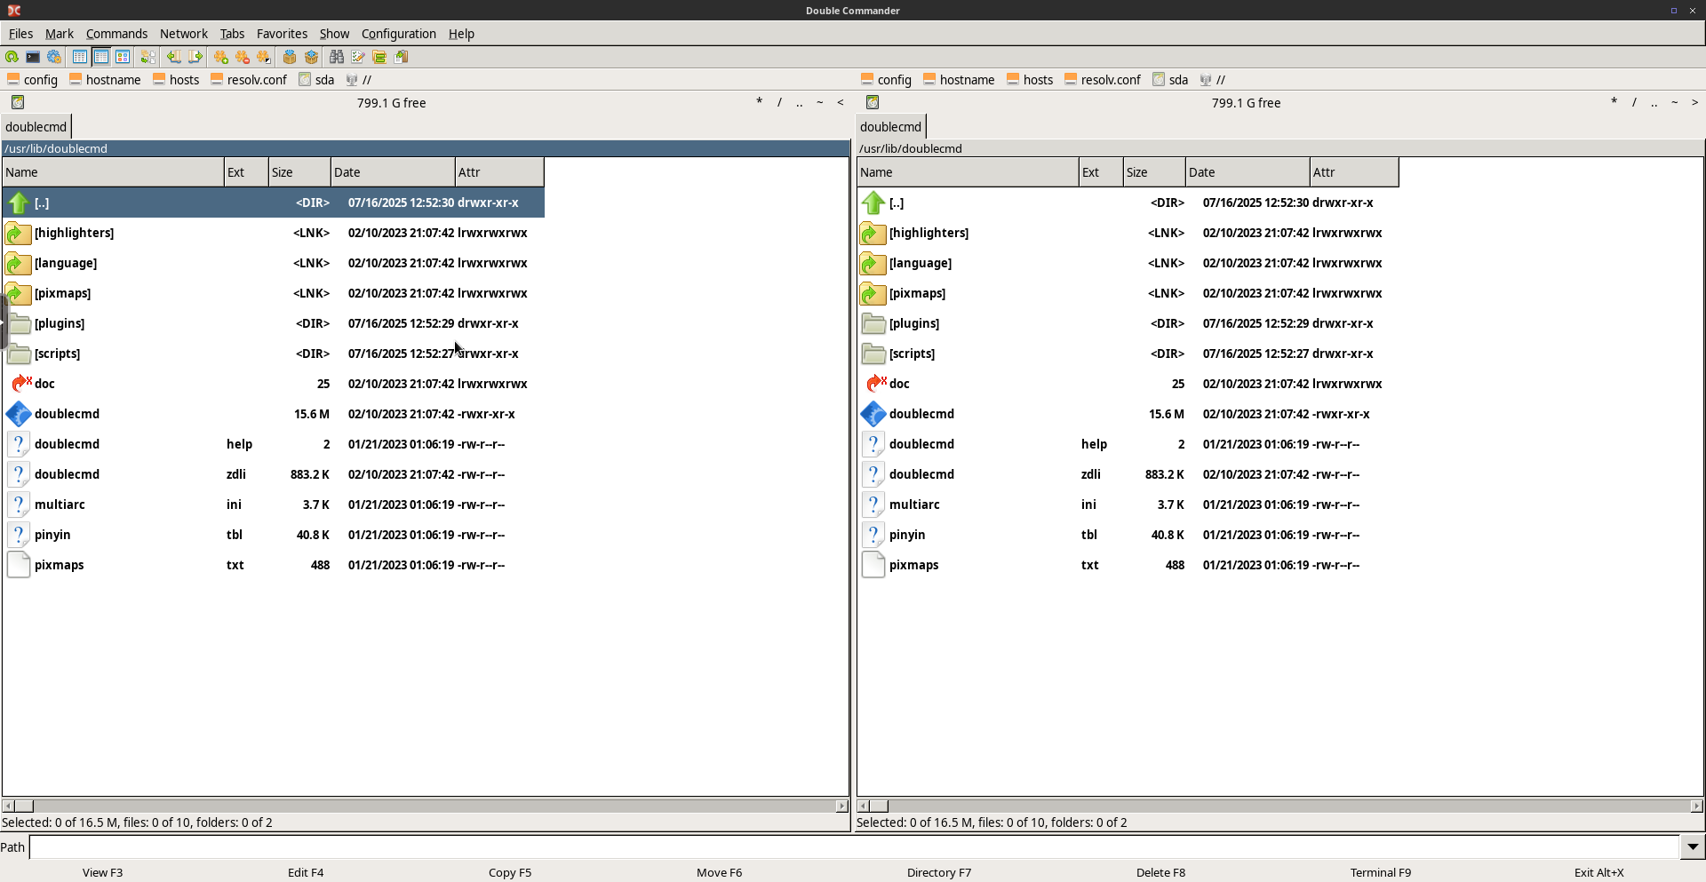This screenshot has height=882, width=1706.
Task: Click left panel config drive button
Action: coord(32,80)
